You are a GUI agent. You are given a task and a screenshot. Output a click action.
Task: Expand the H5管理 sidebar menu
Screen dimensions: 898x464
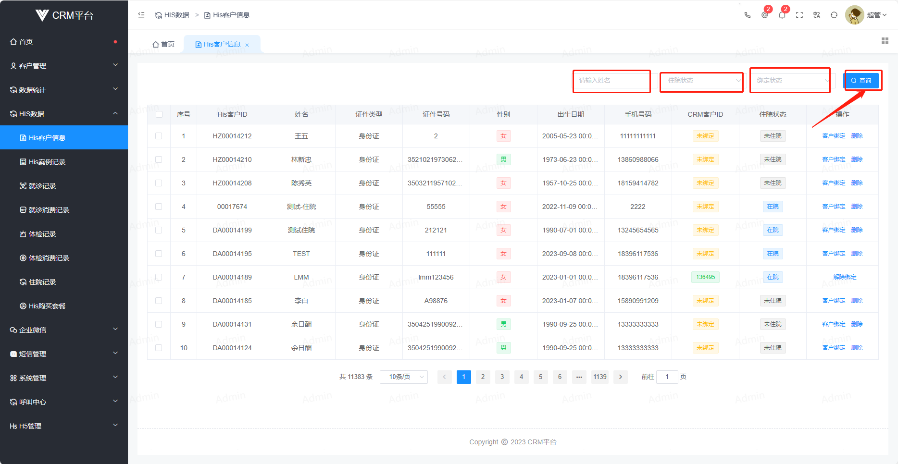[64, 426]
